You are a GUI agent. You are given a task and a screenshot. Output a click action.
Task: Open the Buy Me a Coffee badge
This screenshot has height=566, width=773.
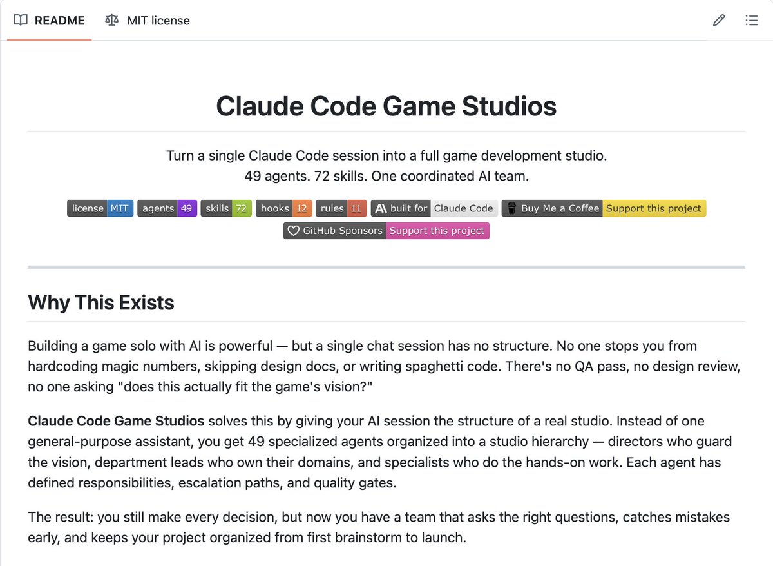tap(604, 208)
